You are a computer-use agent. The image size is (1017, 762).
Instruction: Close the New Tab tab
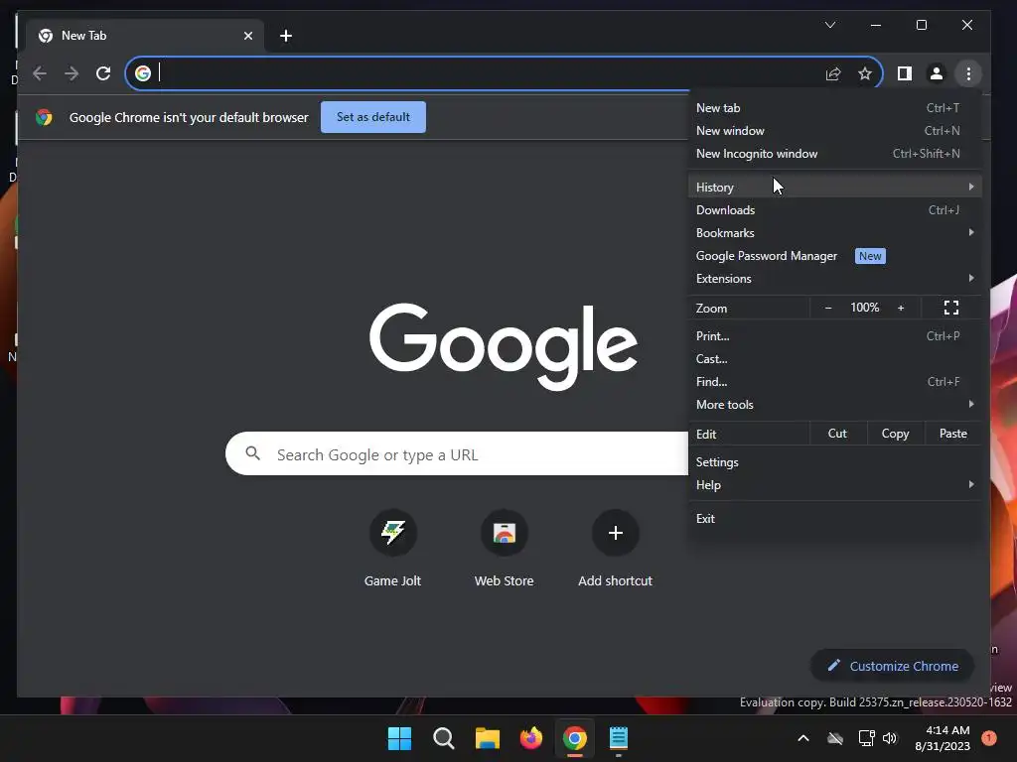[247, 36]
